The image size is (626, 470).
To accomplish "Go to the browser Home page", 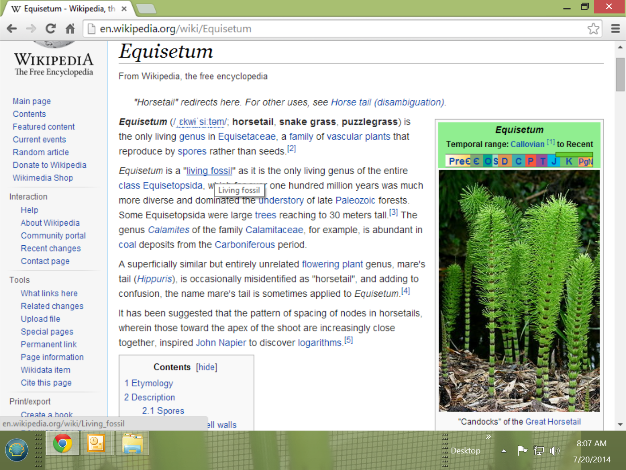I will click(70, 29).
